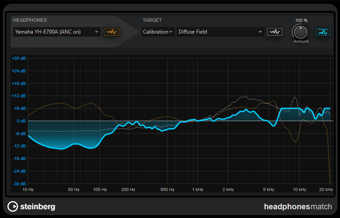Click the 10 Hz frequency label
This screenshot has width=340, height=218.
28,190
